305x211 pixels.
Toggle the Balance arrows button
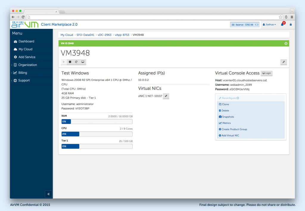pos(257,25)
